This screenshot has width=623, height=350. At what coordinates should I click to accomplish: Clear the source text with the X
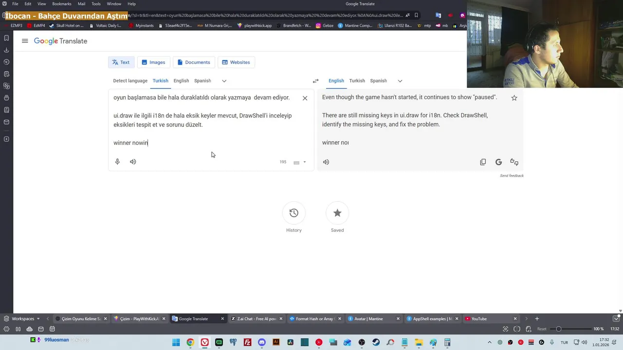click(x=305, y=98)
